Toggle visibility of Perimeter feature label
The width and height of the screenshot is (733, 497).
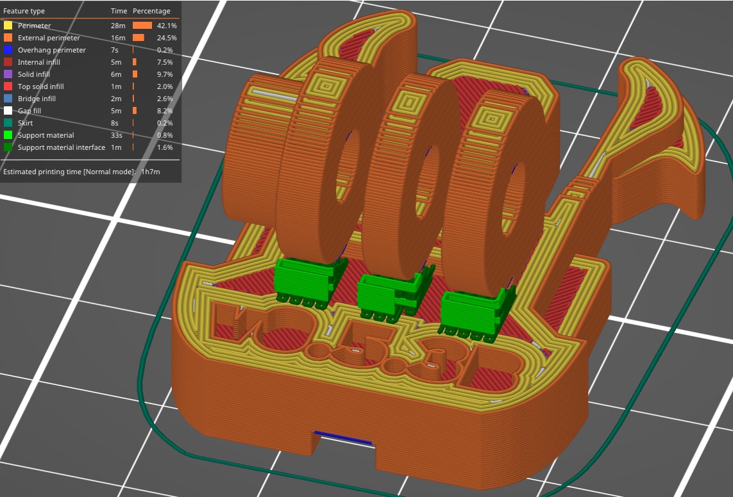click(34, 26)
